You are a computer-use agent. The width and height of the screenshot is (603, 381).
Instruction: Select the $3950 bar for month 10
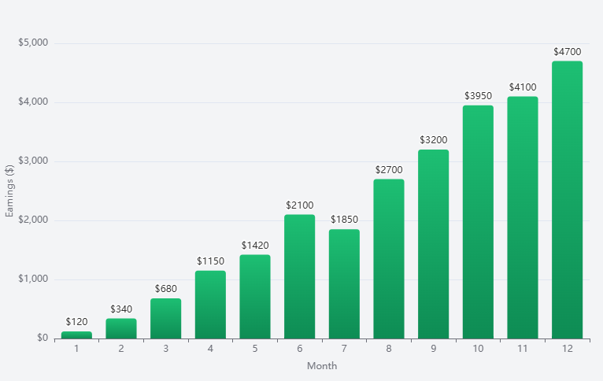click(478, 222)
